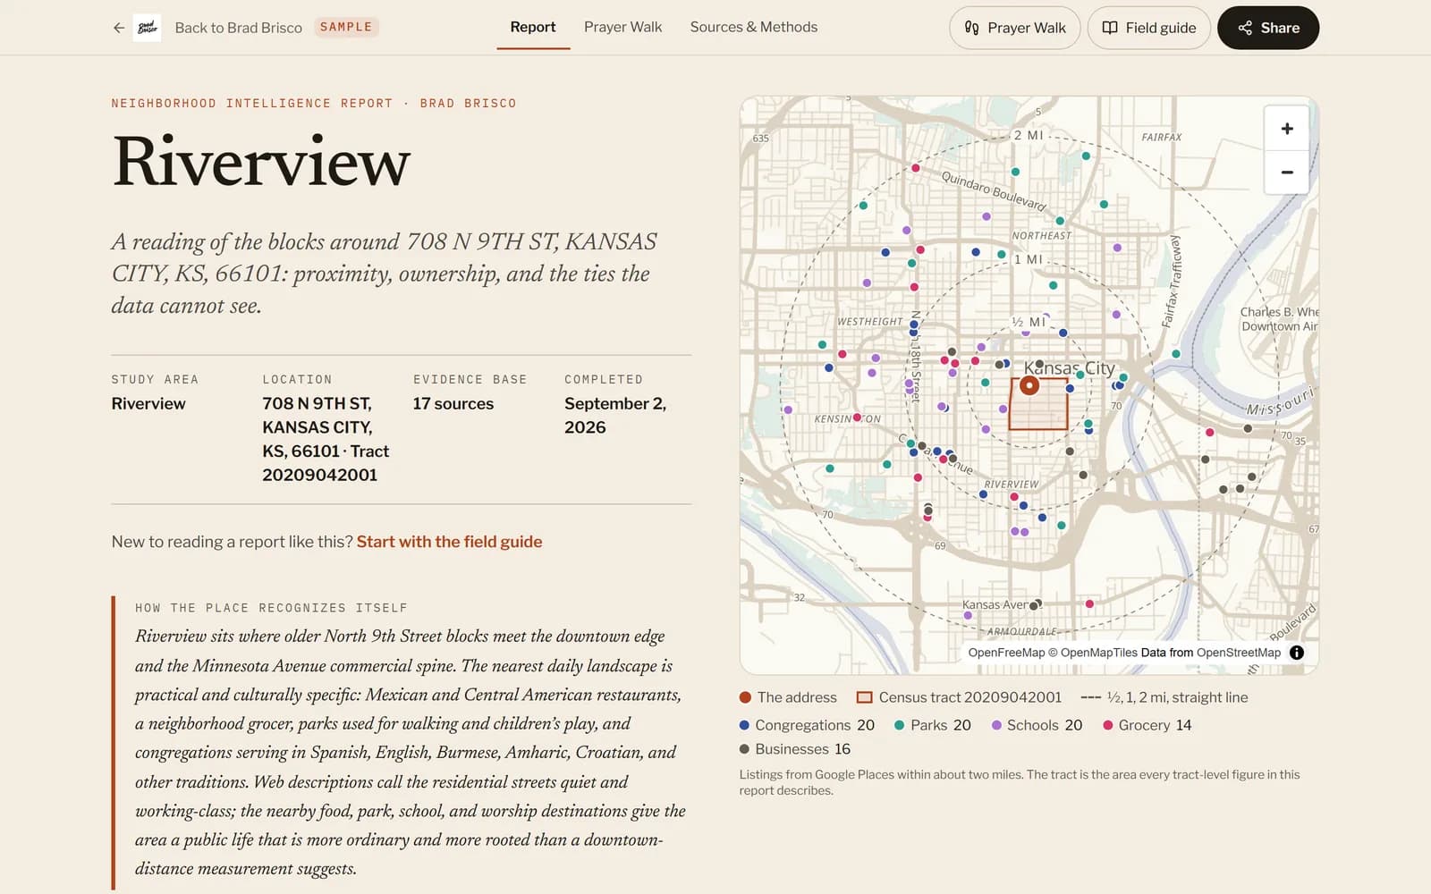Screen dimensions: 1431x894
Task: Click the orange address marker on map
Action: coord(1029,385)
